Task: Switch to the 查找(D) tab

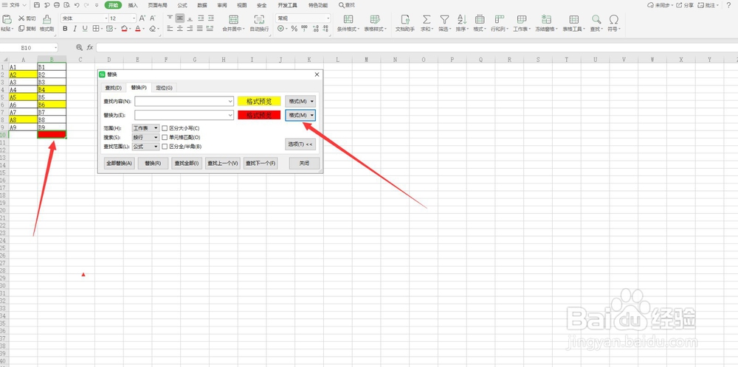Action: [114, 88]
